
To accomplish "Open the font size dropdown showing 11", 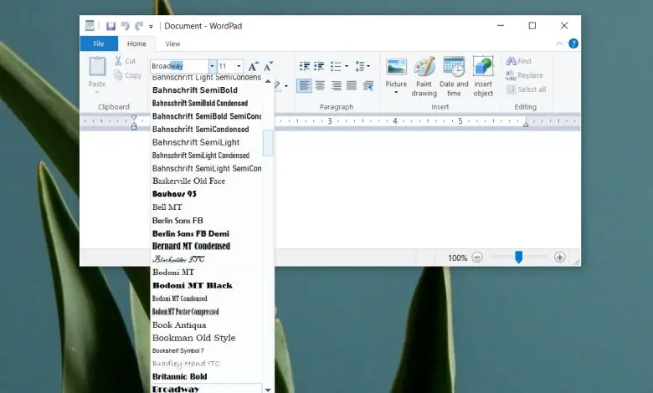I will click(239, 66).
